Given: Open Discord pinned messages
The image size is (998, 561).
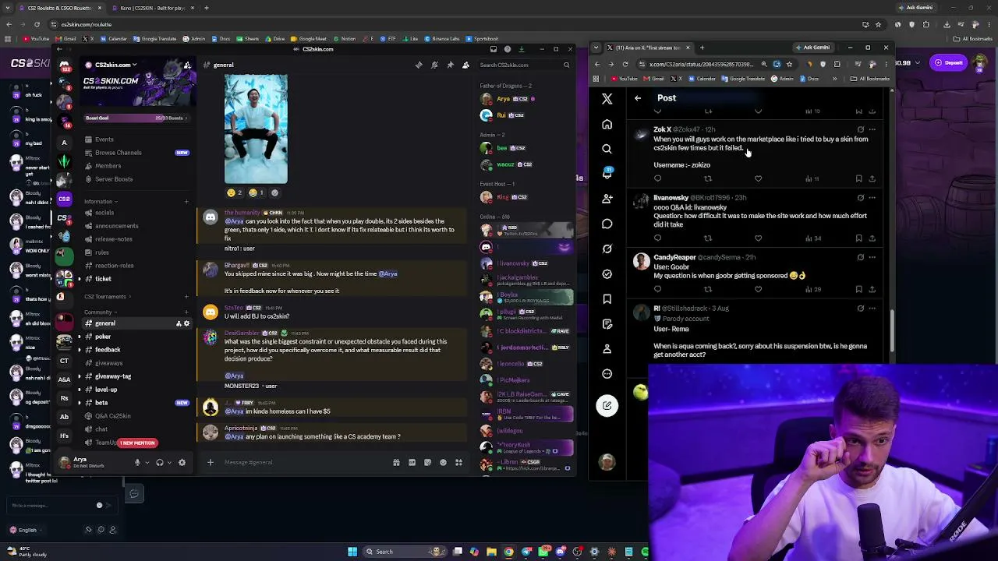Looking at the screenshot, I should pyautogui.click(x=450, y=65).
